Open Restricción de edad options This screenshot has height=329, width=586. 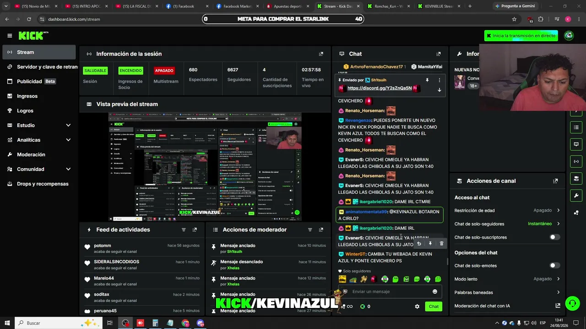pyautogui.click(x=507, y=210)
